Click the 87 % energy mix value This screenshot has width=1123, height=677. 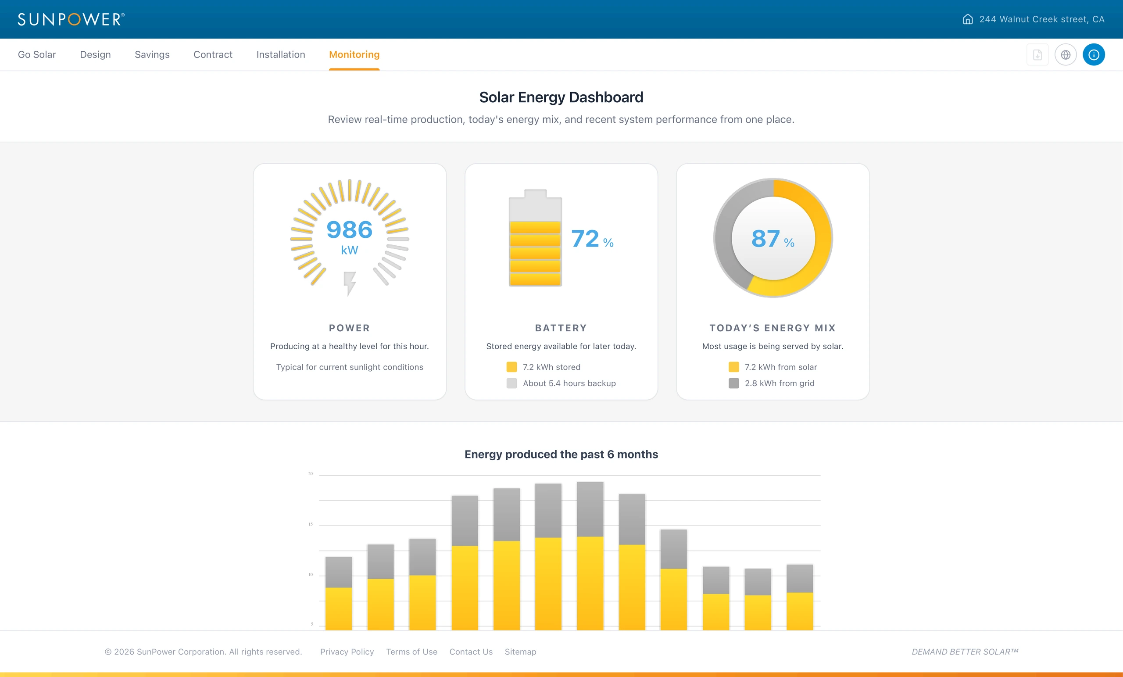coord(773,239)
